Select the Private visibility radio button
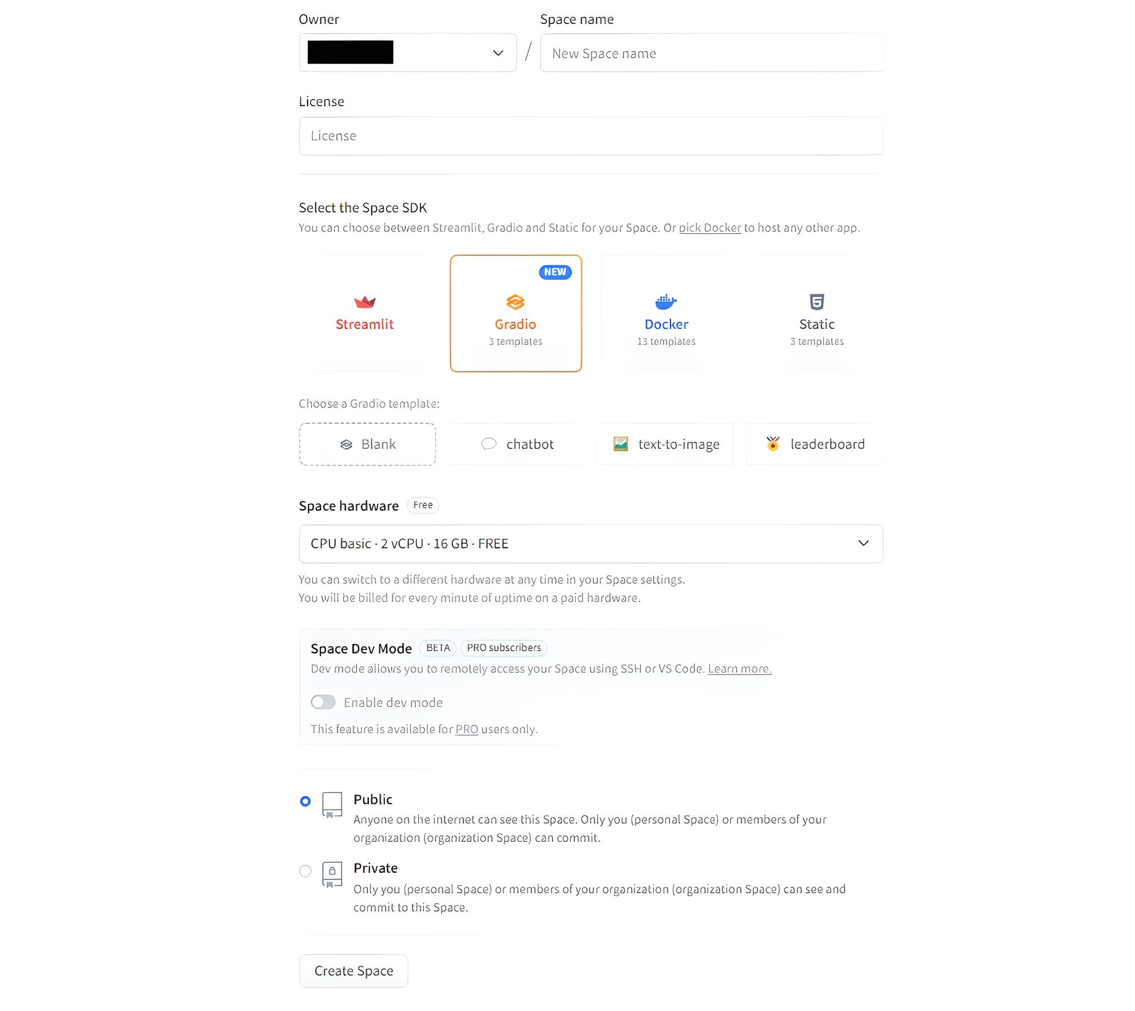 305,871
